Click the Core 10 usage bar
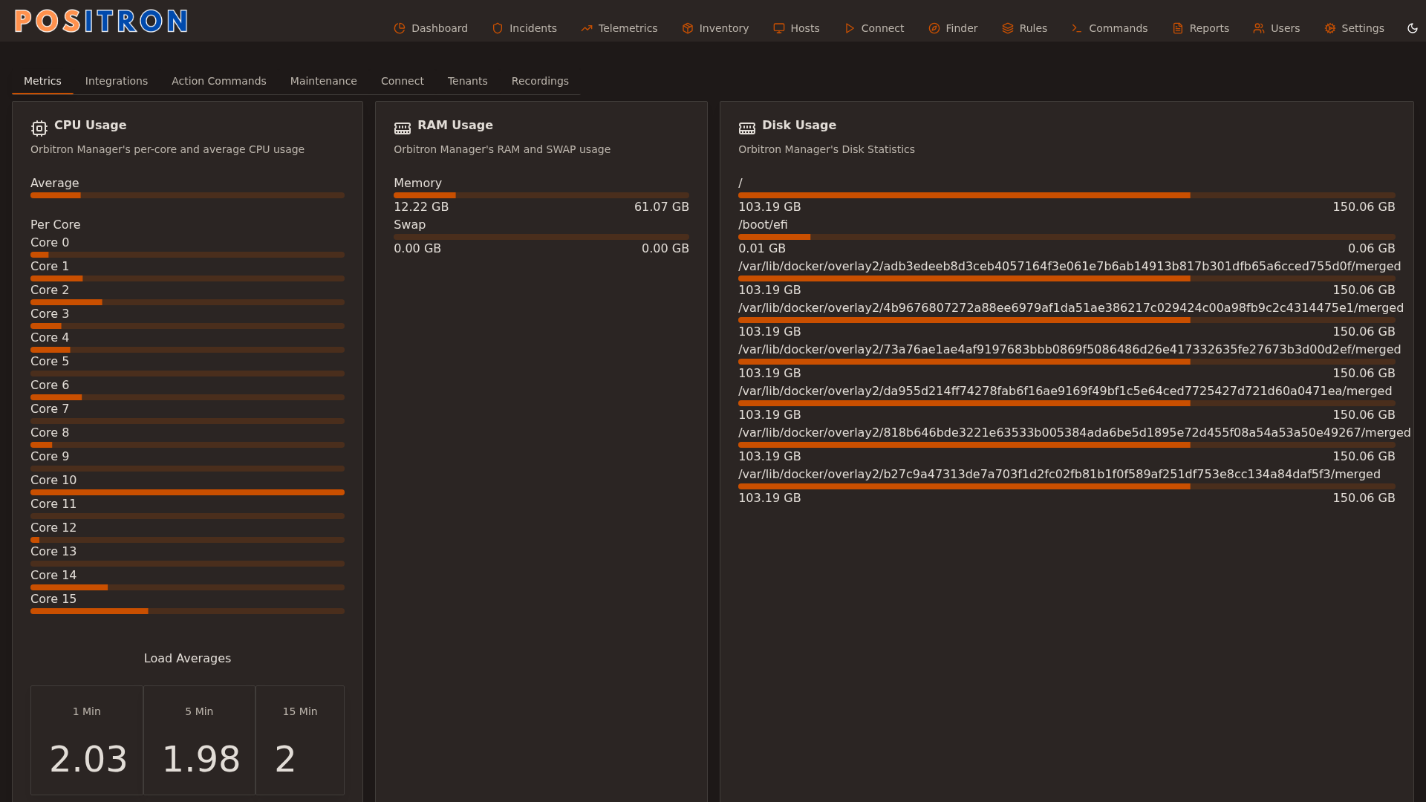This screenshot has height=802, width=1426. 187,492
